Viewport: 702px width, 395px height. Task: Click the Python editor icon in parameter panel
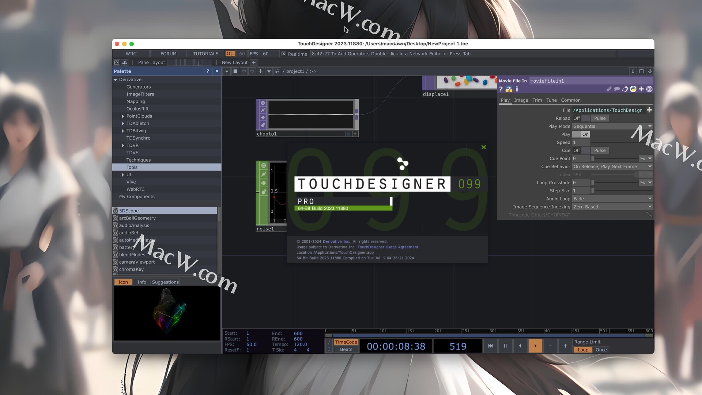click(x=633, y=89)
